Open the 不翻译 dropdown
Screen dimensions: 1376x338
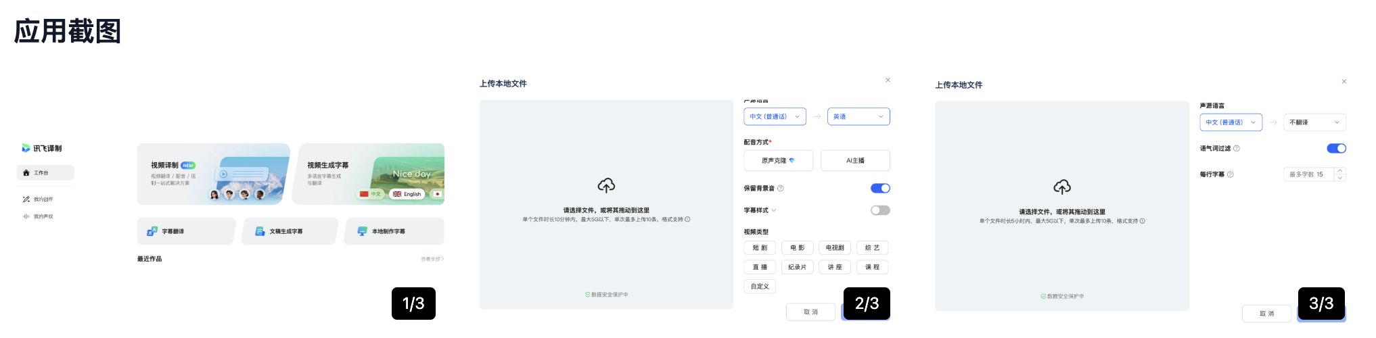pos(1314,122)
